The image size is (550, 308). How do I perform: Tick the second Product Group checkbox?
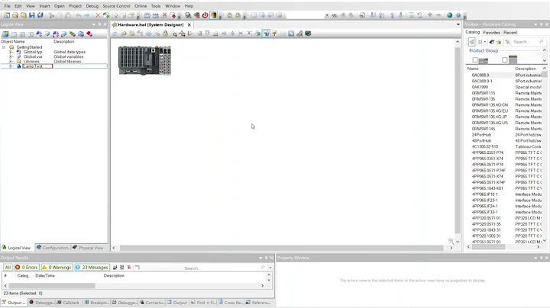click(x=505, y=60)
